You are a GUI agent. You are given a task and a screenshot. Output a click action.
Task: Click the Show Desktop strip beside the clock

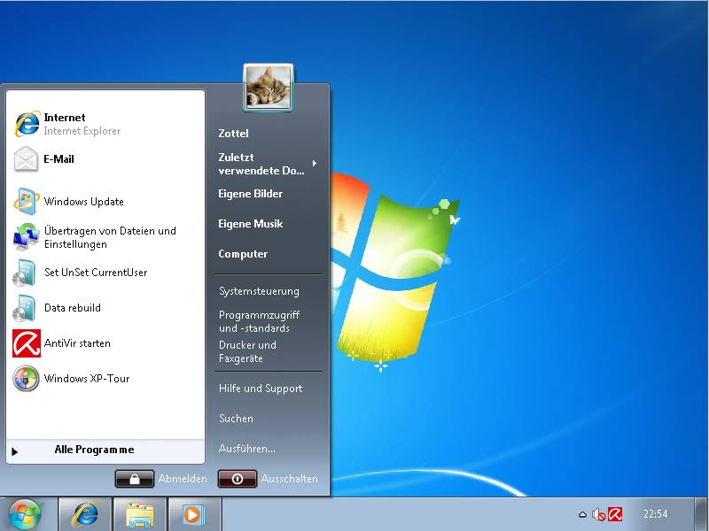701,514
